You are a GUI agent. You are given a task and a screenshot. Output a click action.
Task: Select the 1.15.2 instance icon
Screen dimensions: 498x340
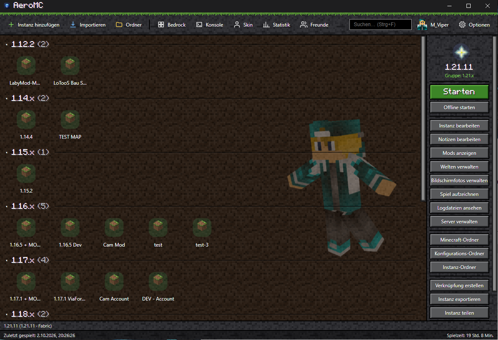click(26, 173)
